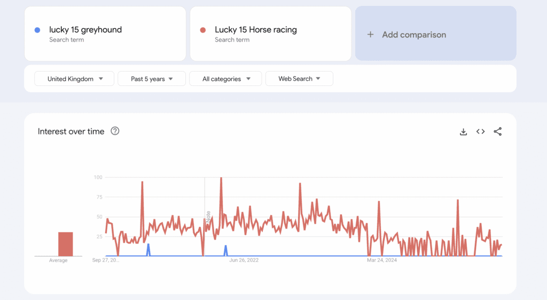
Task: Download the Interest over time data
Action: pos(463,132)
